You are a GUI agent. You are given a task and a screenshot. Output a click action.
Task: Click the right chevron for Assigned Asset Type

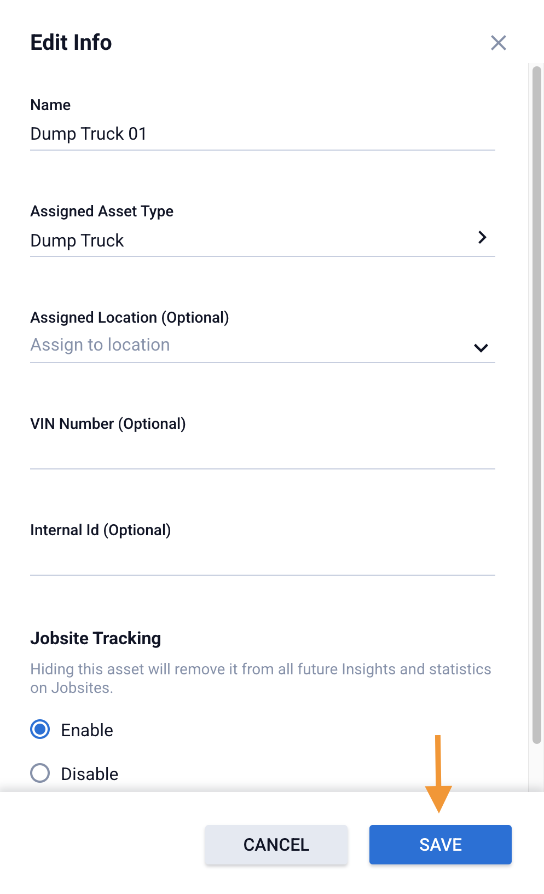click(x=482, y=237)
